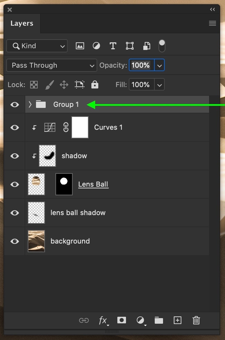Create a new fill or adjustment layer

pos(141,321)
